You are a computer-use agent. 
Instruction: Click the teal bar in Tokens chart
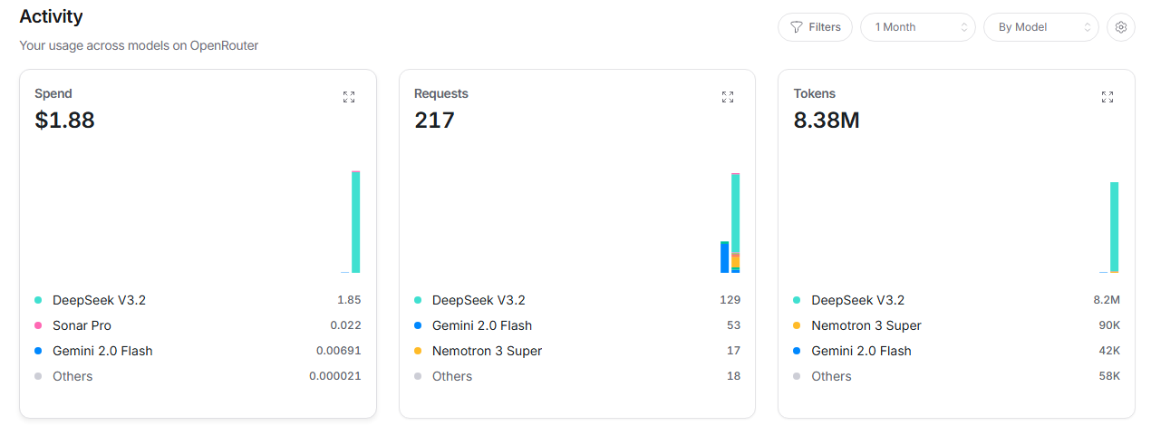(x=1114, y=225)
